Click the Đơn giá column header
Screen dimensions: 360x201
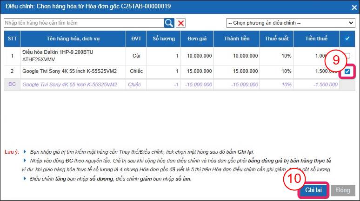point(197,39)
